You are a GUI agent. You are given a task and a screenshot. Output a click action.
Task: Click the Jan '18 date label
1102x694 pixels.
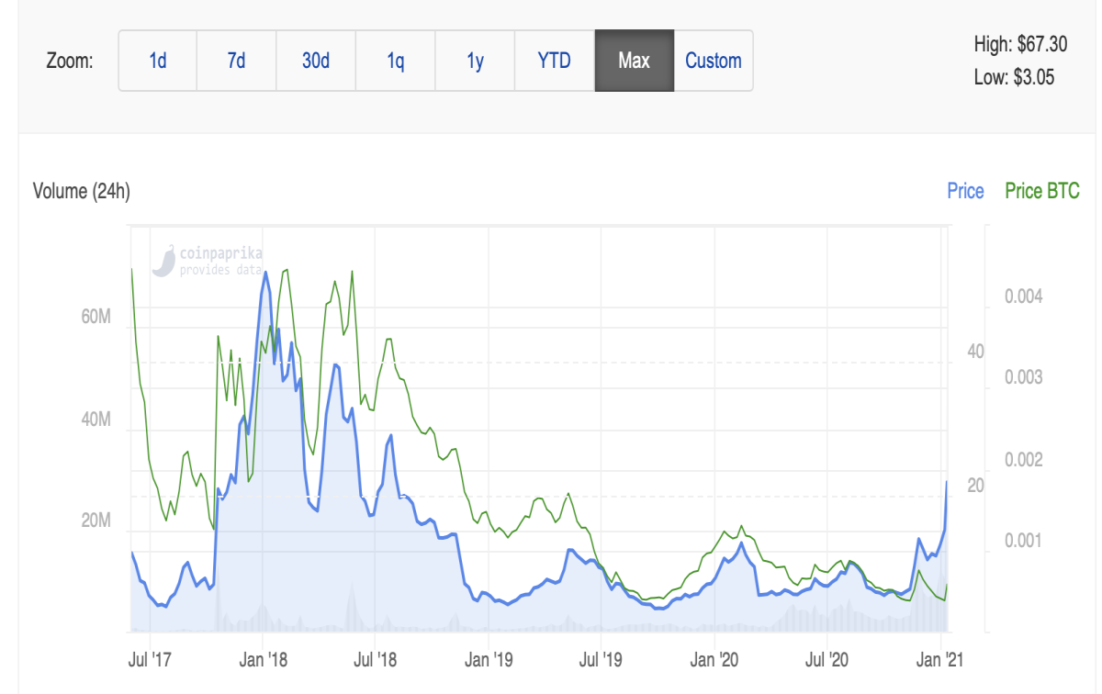264,659
